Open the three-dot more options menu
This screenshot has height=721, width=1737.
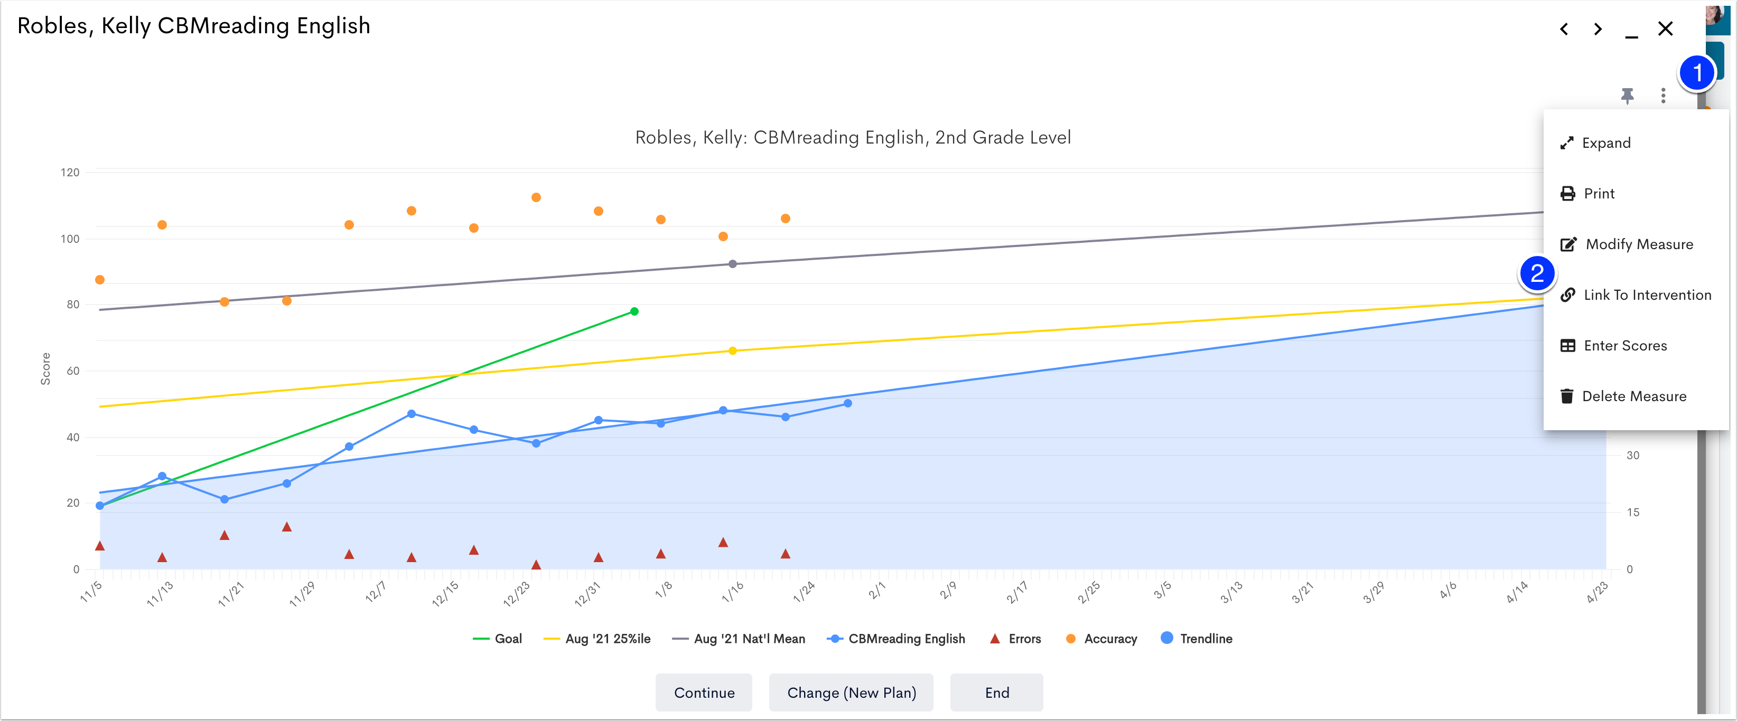coord(1663,96)
